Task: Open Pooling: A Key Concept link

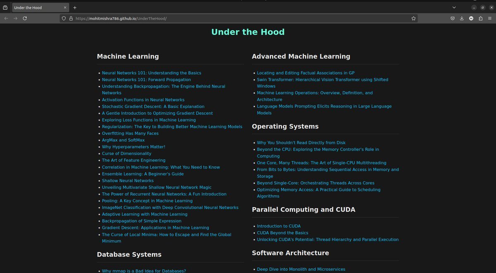Action: click(x=147, y=201)
